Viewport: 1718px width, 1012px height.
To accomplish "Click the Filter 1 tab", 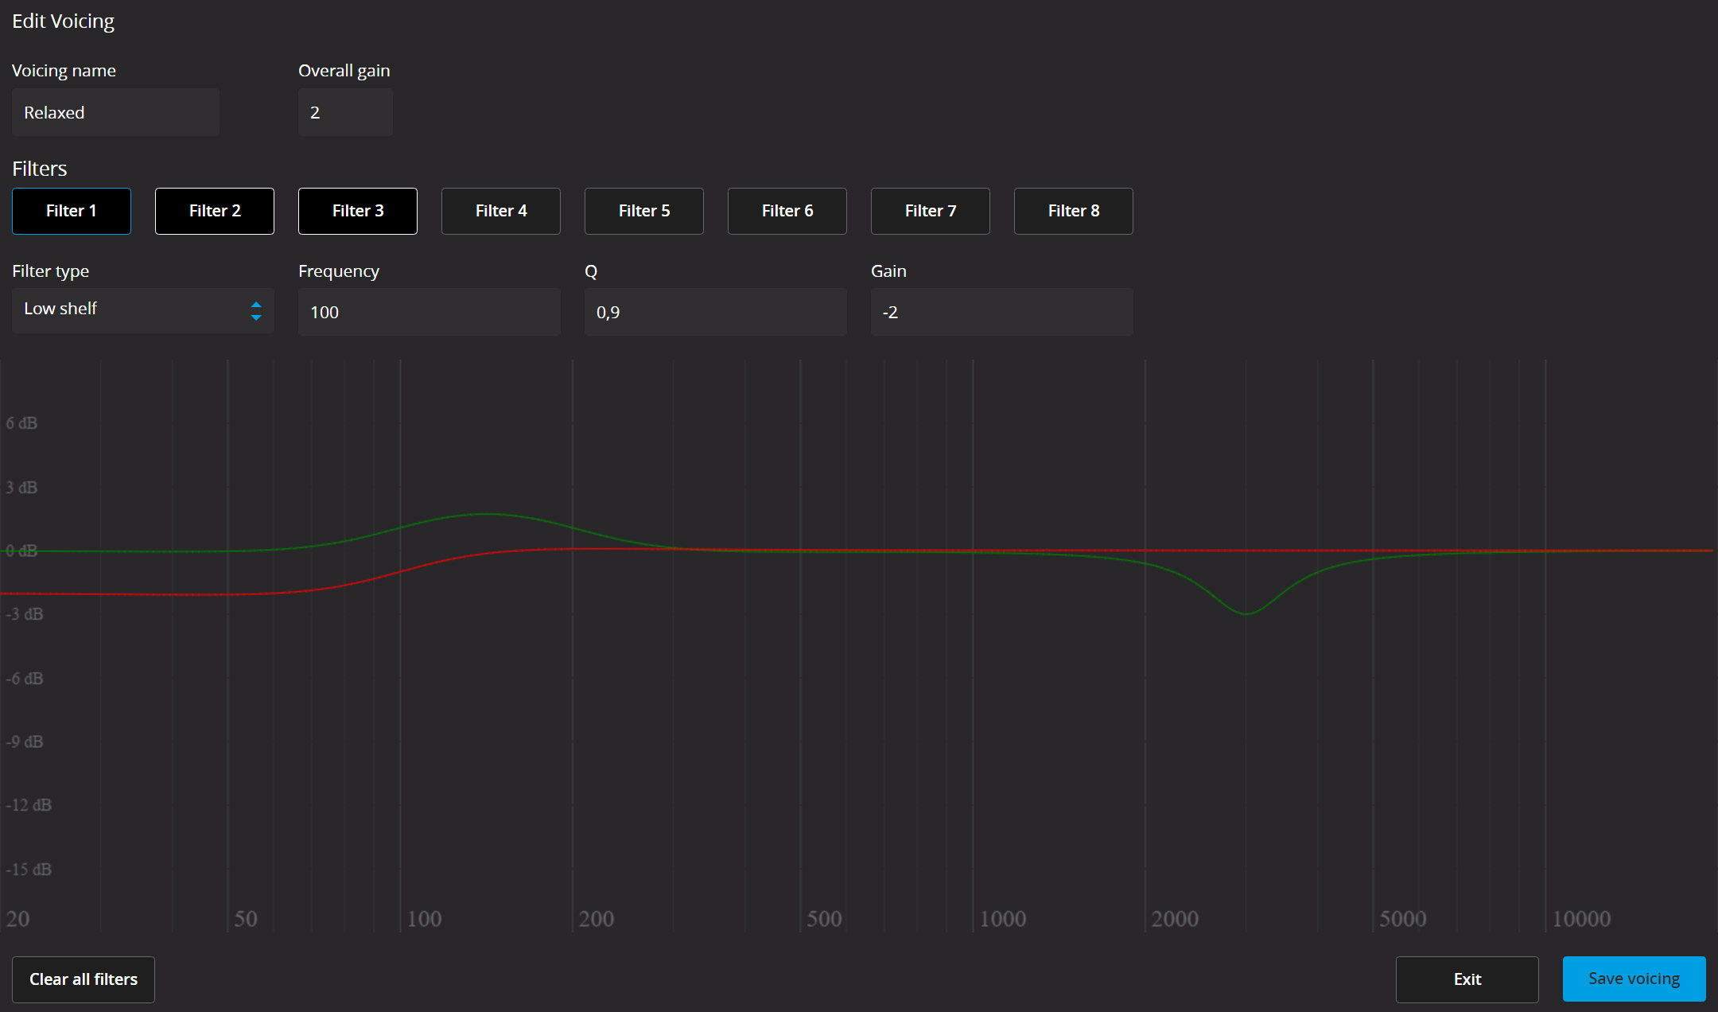I will [x=71, y=211].
